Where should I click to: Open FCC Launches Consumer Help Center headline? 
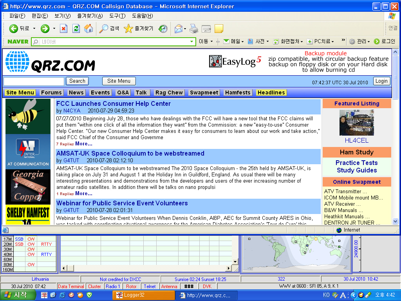[113, 103]
